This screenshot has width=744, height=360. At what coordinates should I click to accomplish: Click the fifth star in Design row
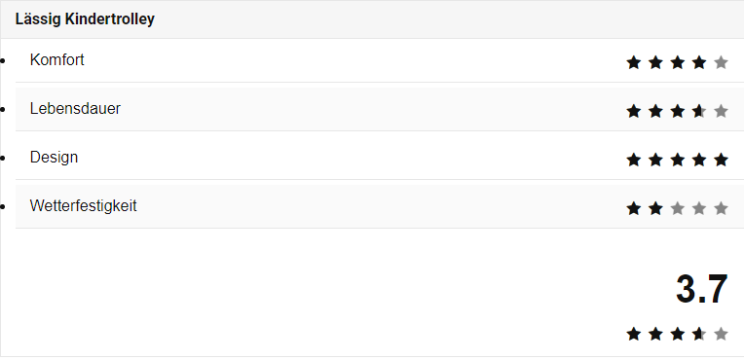[721, 160]
